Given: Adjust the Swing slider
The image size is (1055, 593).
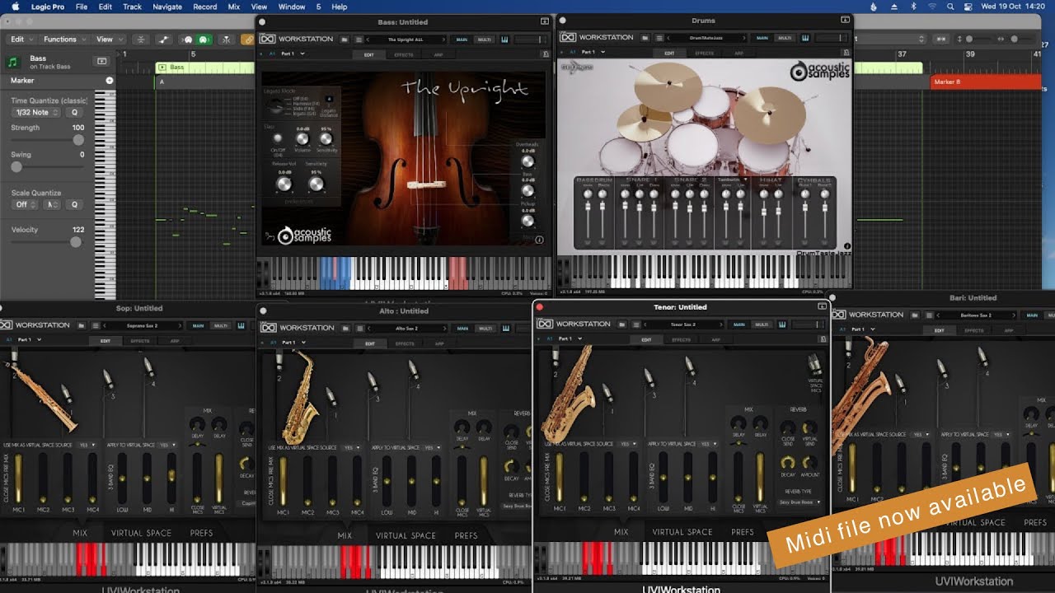Looking at the screenshot, I should click(x=46, y=166).
